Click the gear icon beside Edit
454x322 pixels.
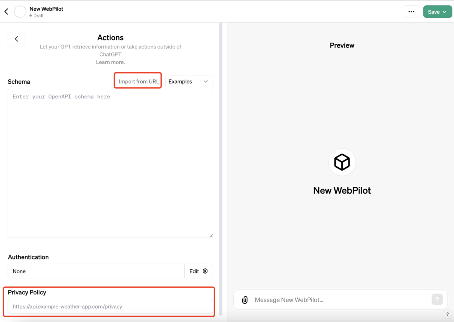point(205,271)
